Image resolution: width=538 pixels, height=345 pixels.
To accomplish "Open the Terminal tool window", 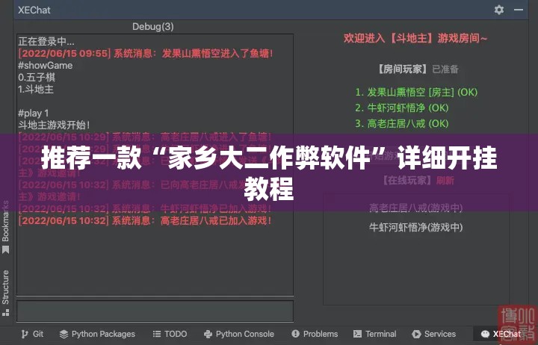I will point(374,334).
